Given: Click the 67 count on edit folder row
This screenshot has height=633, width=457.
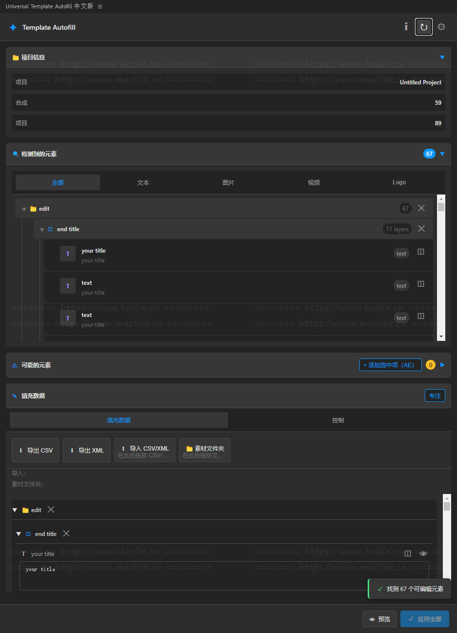Looking at the screenshot, I should [405, 208].
